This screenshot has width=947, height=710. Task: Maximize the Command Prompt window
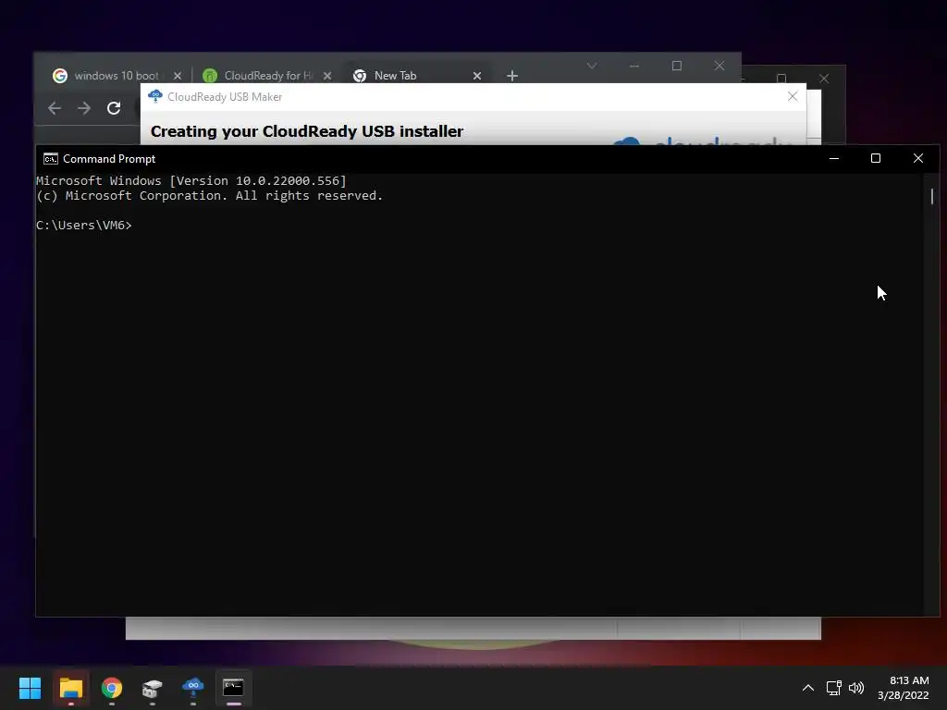(x=876, y=159)
